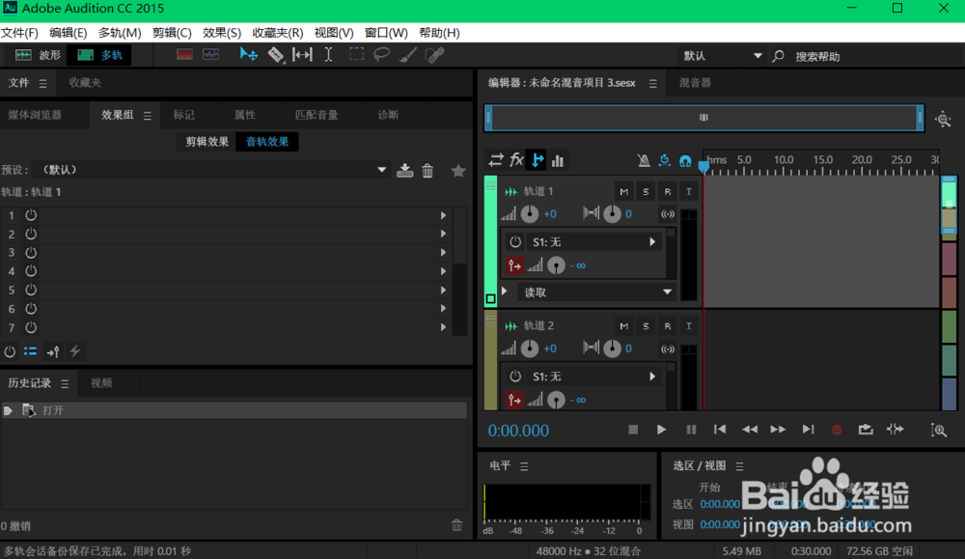Click the 0:00.000 timecode display
Viewport: 965px width, 559px height.
[x=518, y=431]
